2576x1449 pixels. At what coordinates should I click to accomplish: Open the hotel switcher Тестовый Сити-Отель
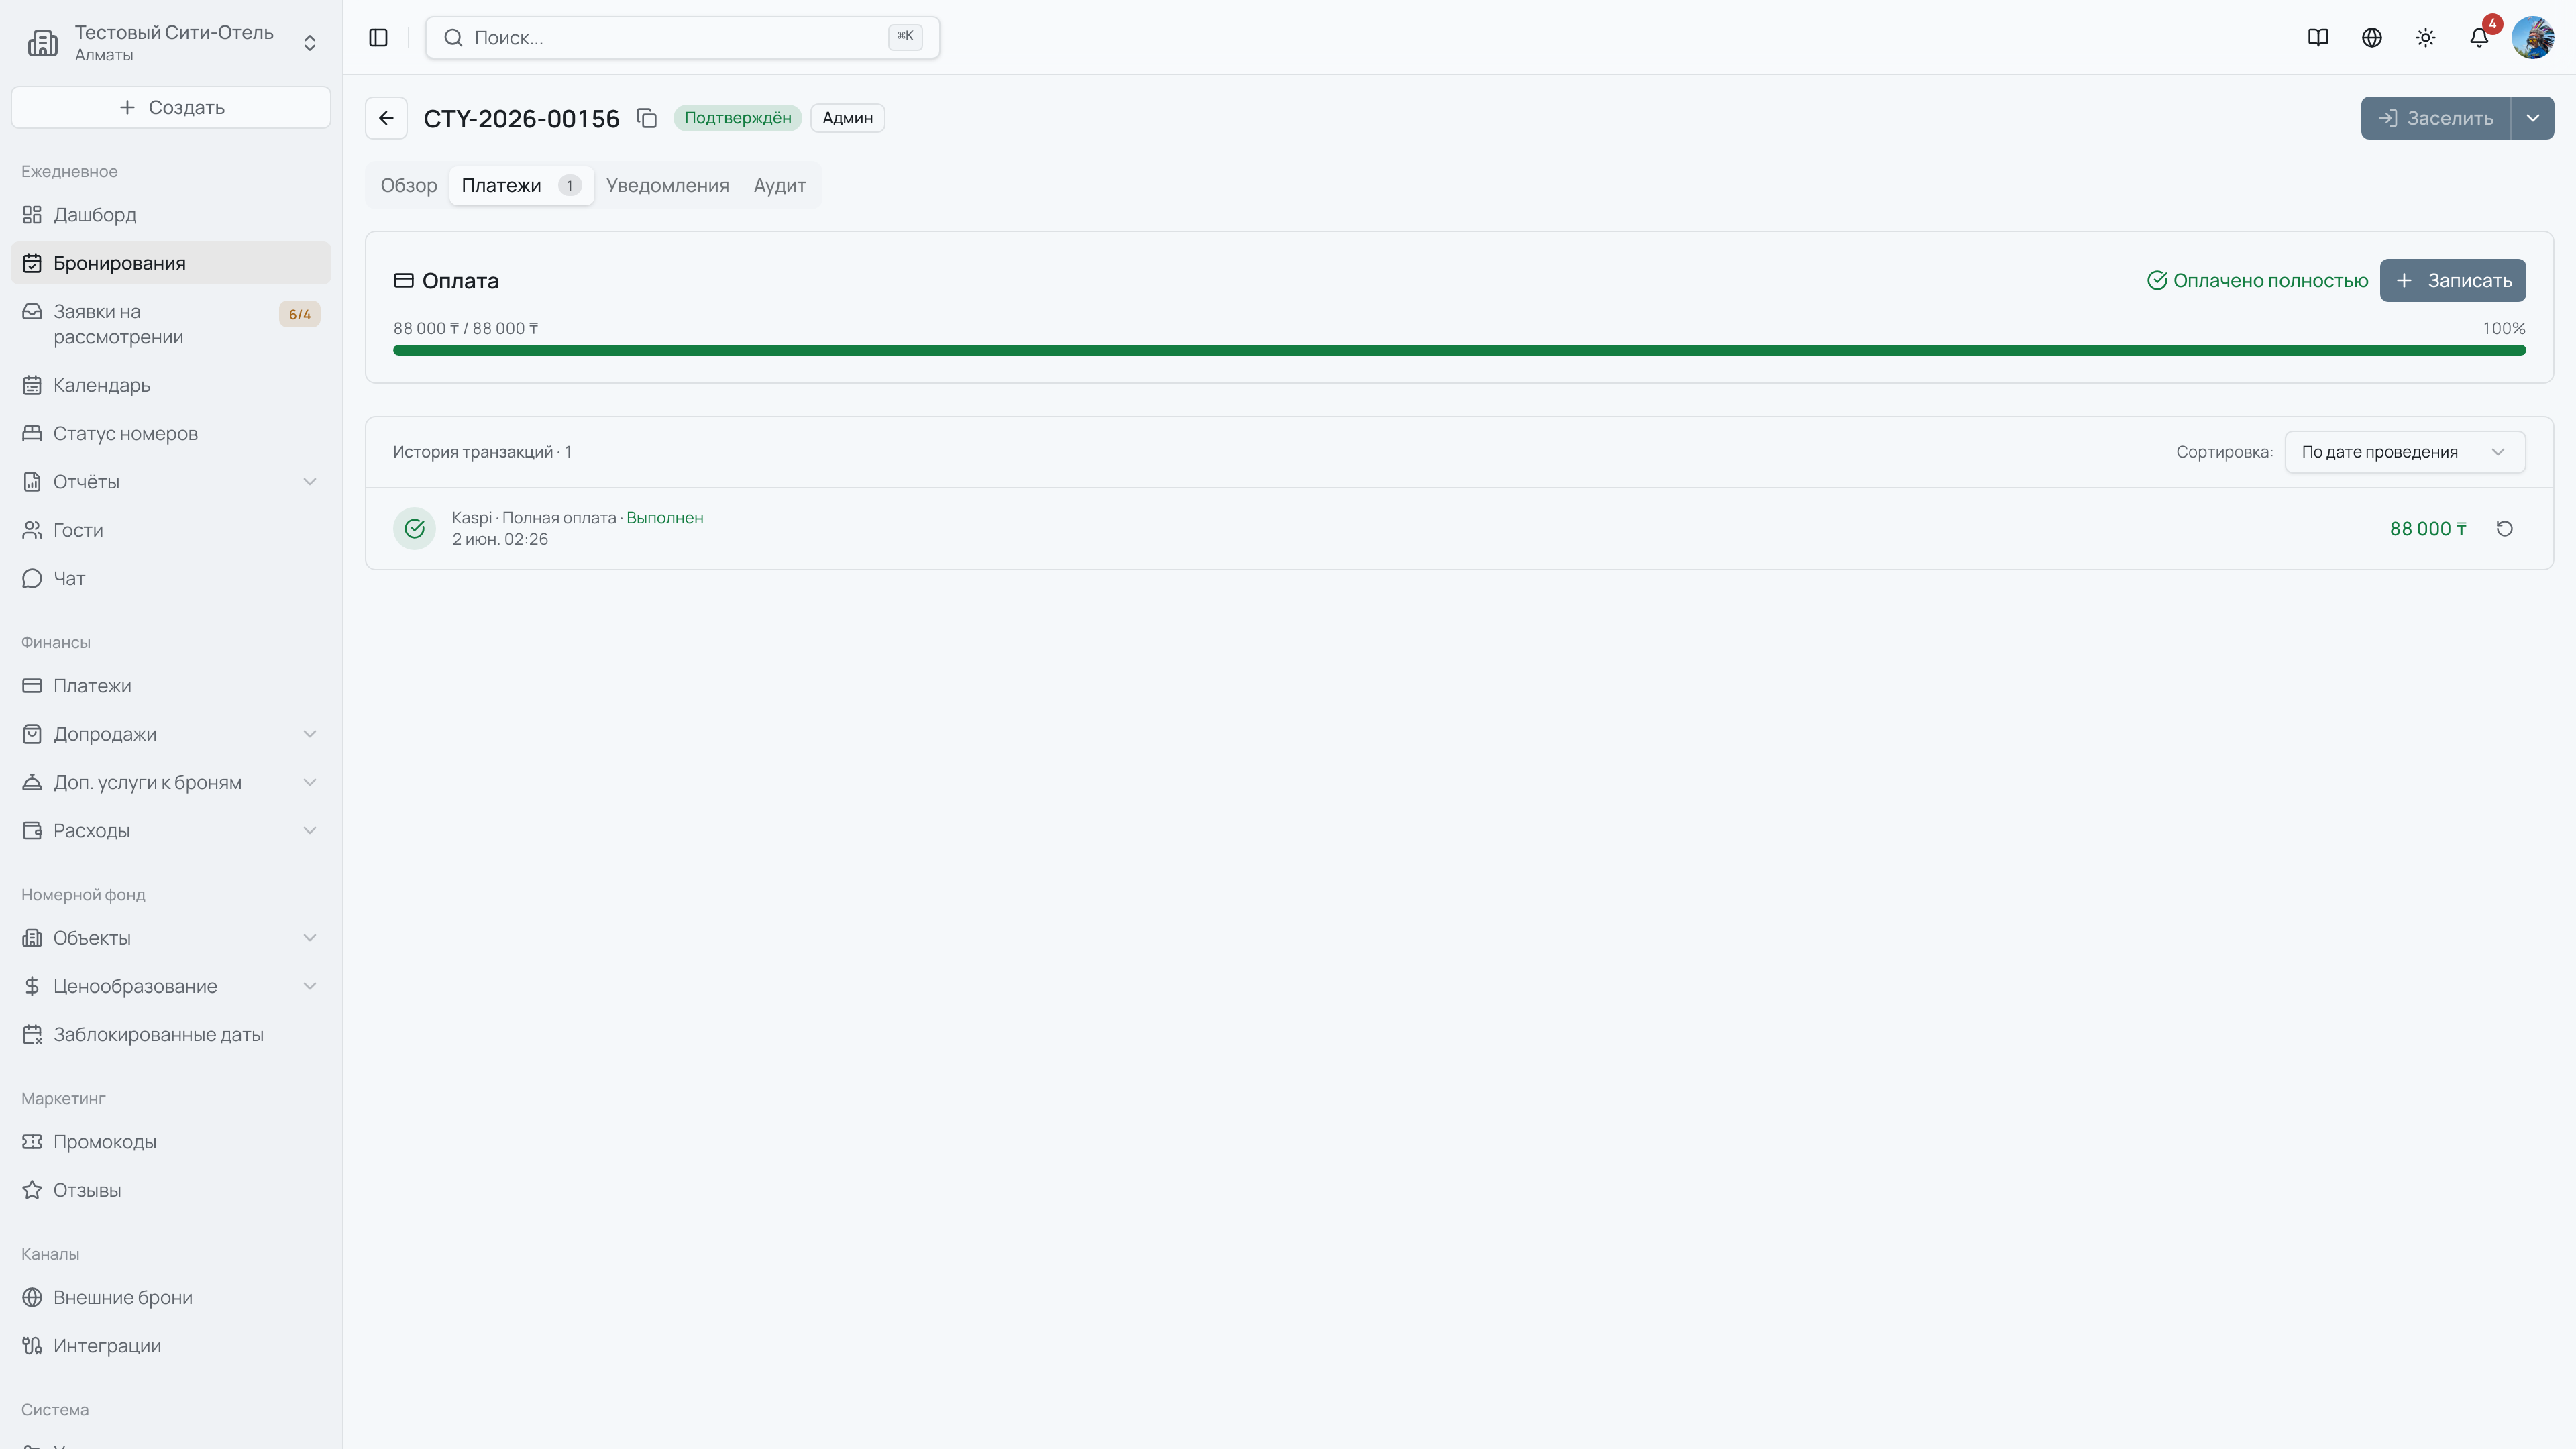pyautogui.click(x=171, y=43)
